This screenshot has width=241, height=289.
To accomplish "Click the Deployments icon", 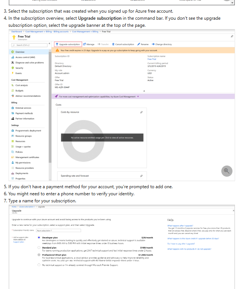I will coord(13,173).
